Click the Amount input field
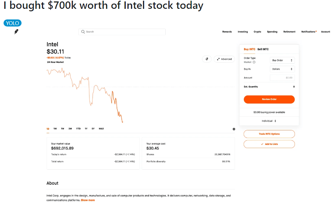Viewport: 332px width, 205px height. point(282,78)
